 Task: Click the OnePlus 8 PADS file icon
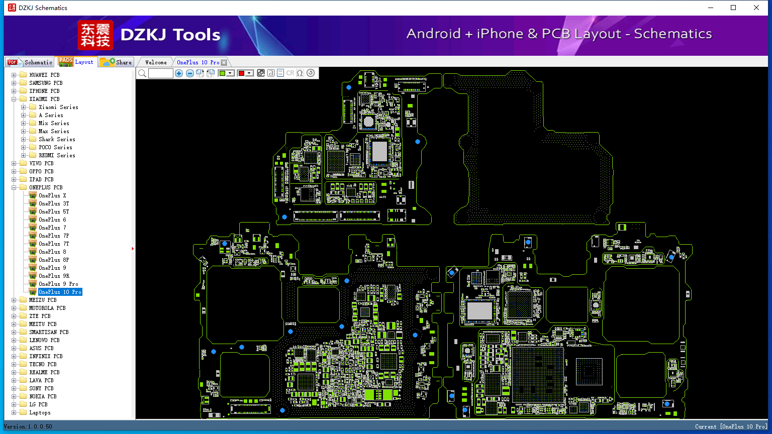tap(33, 252)
